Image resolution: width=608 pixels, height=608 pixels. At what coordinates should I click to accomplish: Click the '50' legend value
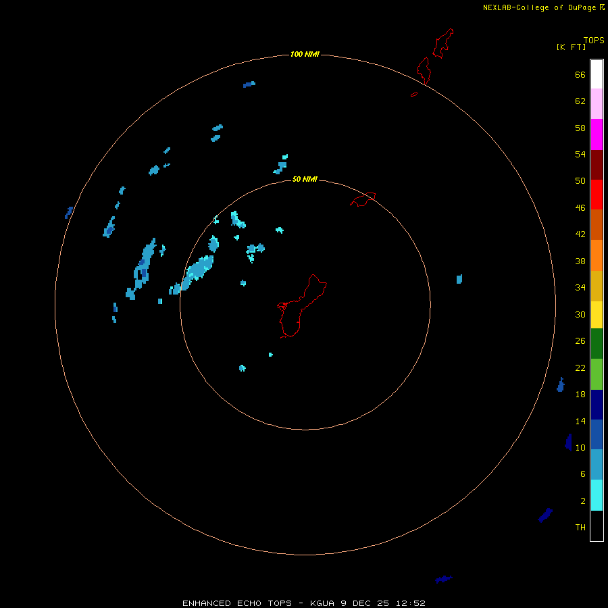tap(580, 181)
